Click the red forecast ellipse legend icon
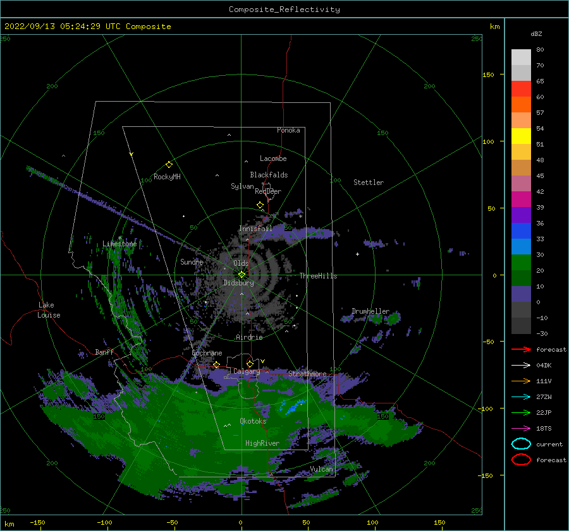Image resolution: width=569 pixels, height=531 pixels. [521, 460]
